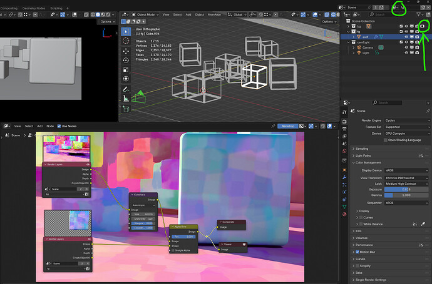Uncheck bg collection exclude checkbox
The image size is (432, 284).
pyautogui.click(x=401, y=26)
